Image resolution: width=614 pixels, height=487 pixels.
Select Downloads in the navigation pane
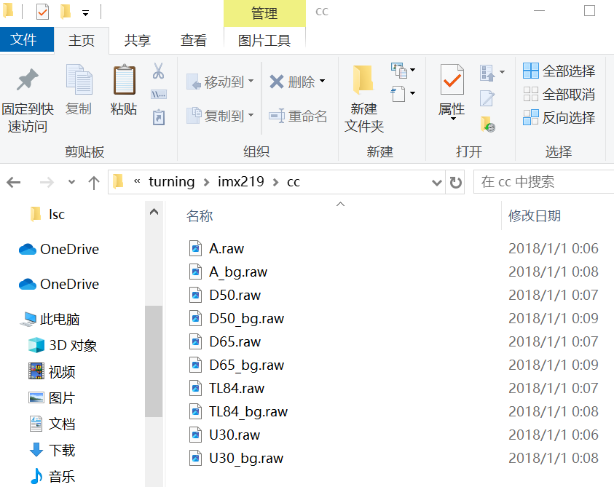point(62,450)
